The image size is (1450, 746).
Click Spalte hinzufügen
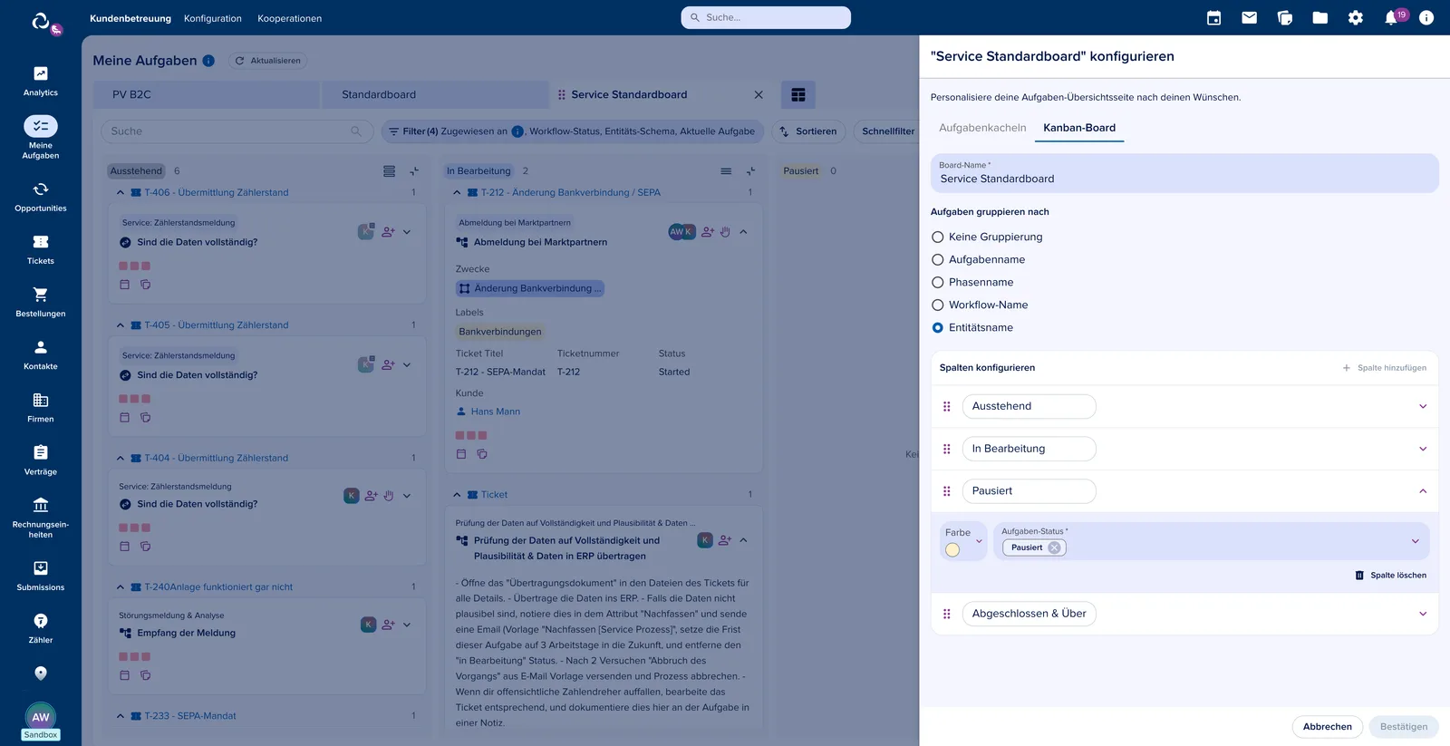pos(1384,368)
